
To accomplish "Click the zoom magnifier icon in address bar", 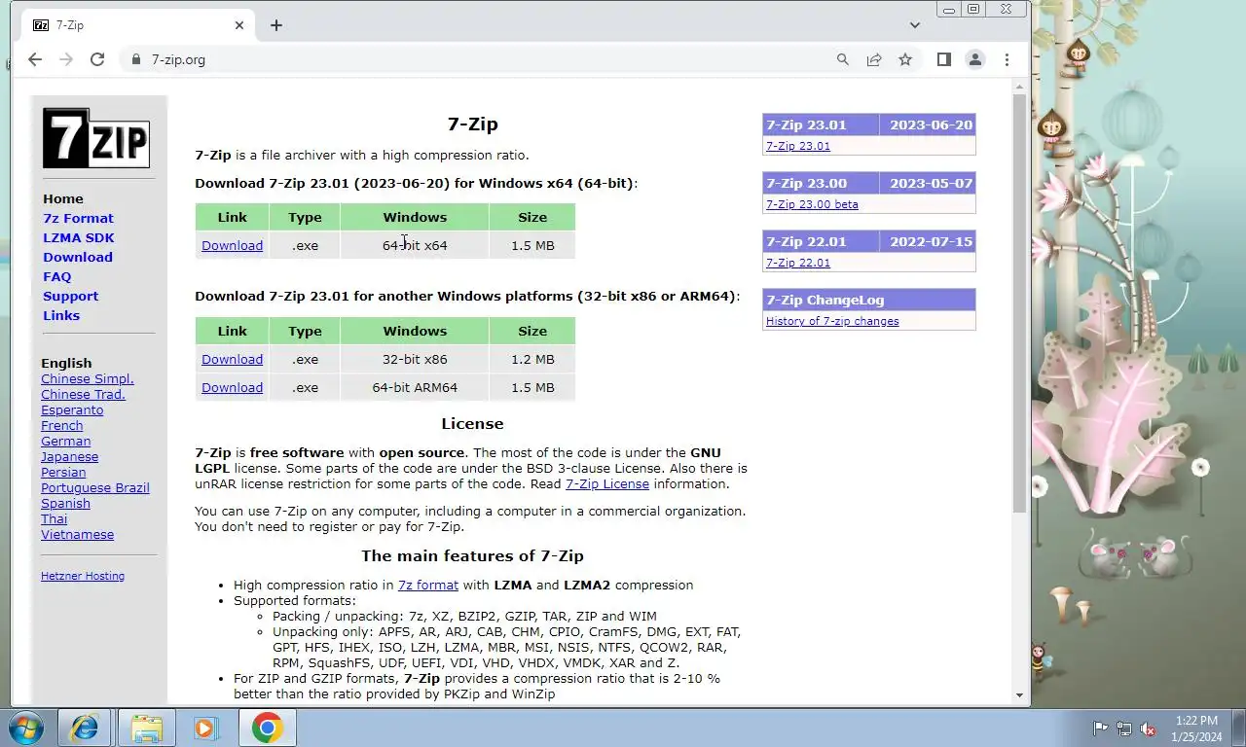I will (843, 59).
